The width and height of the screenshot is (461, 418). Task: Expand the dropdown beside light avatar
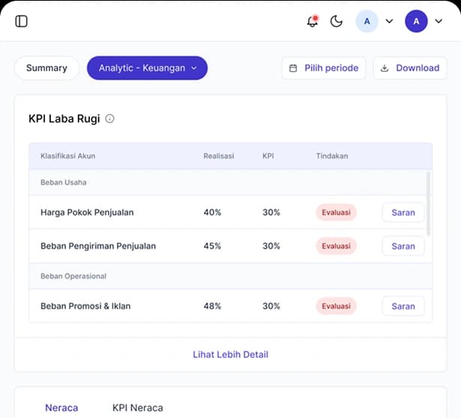click(x=389, y=22)
